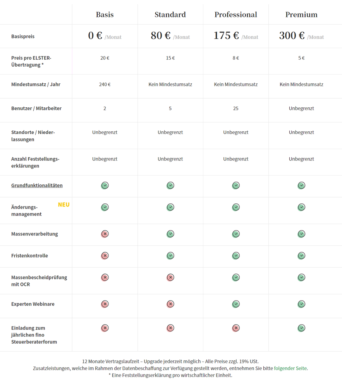Click Standard plan's Massenverarbeitung check icon
342x387 pixels.
170,234
